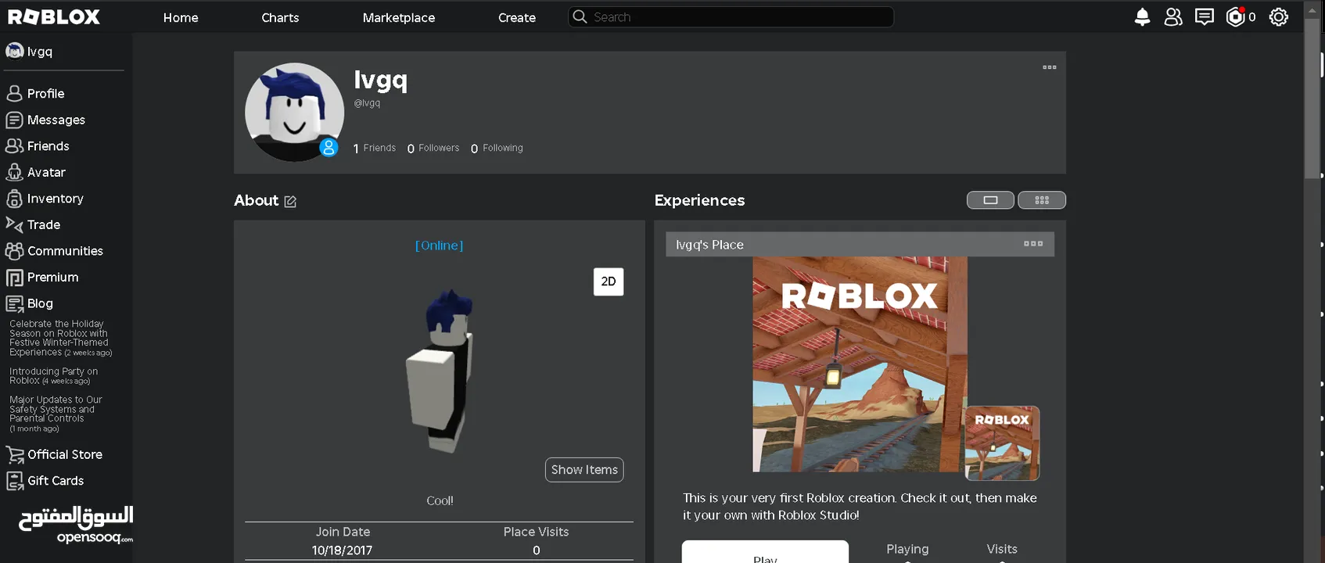Click the @lvgq handle text
Viewport: 1325px width, 563px height.
pos(367,103)
